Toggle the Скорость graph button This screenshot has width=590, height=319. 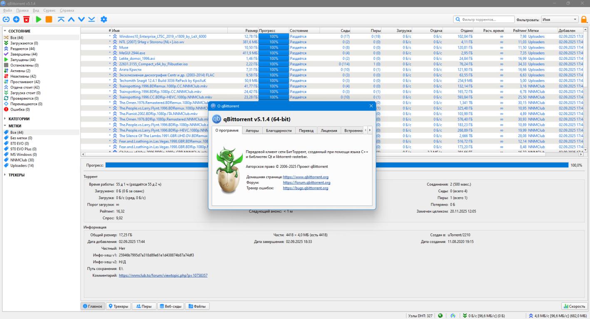click(574, 306)
